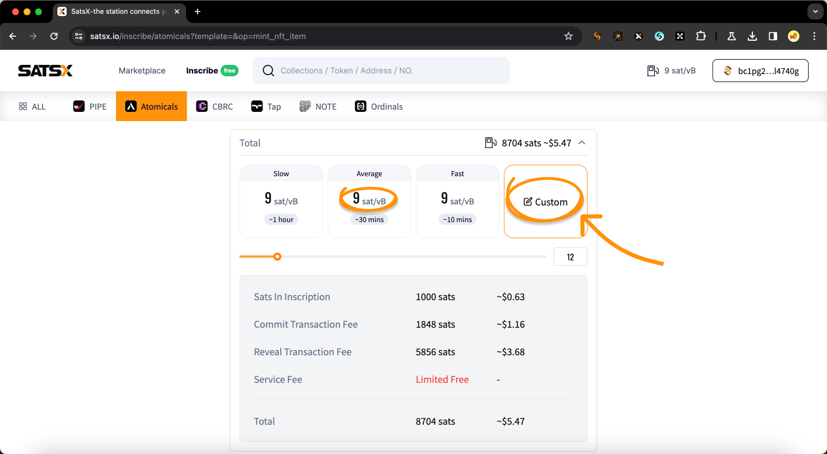
Task: Click the search magnifier icon
Action: pos(268,71)
